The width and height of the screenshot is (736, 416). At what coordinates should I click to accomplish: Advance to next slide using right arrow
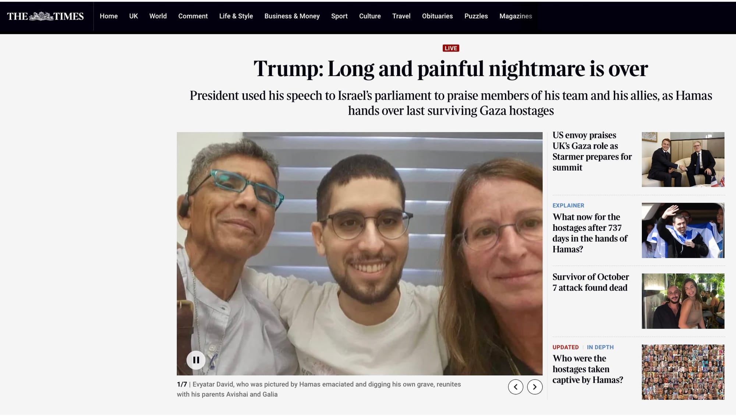coord(535,387)
